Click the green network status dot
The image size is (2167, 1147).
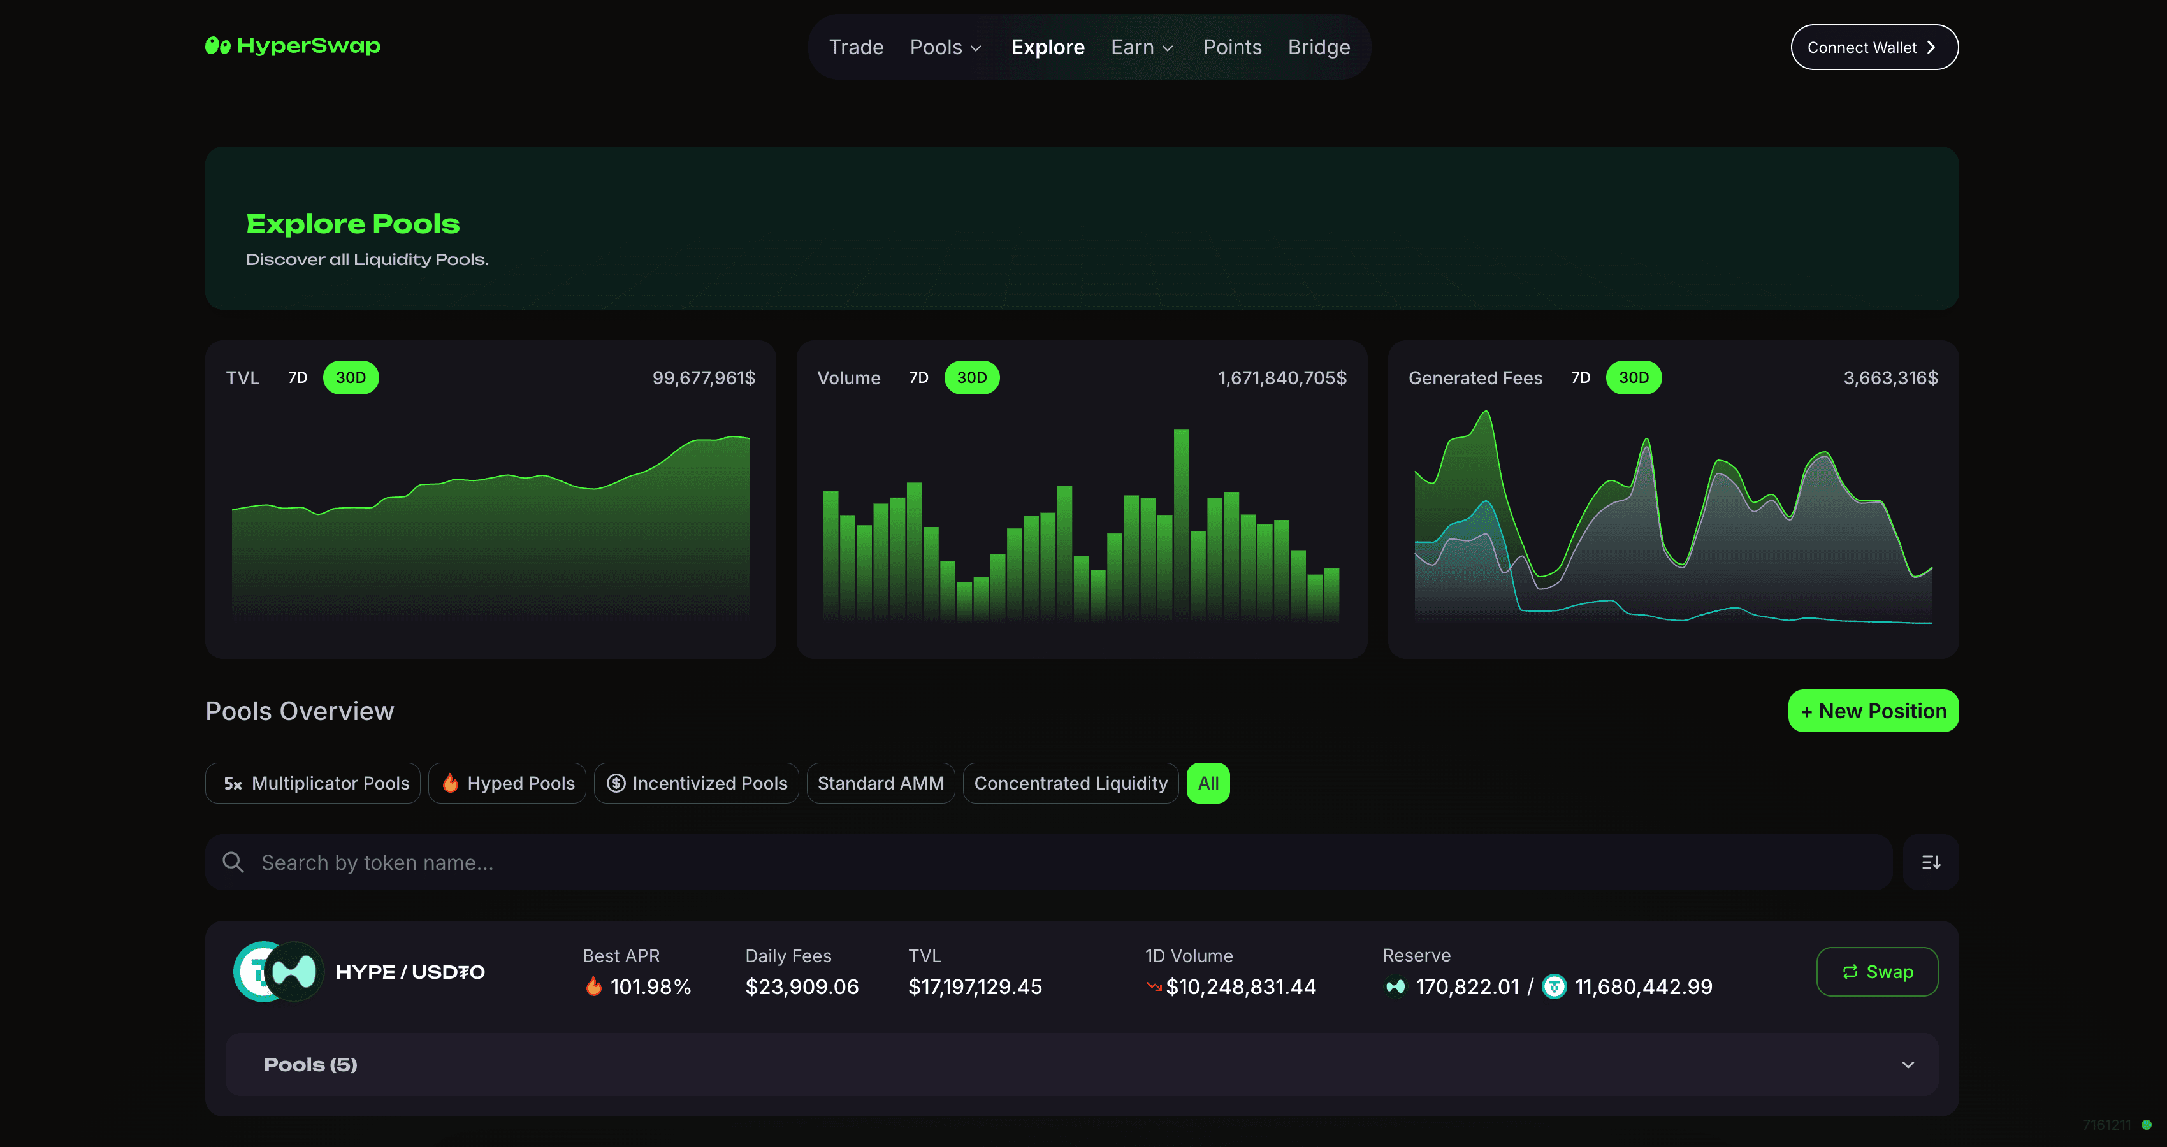pyautogui.click(x=2146, y=1124)
